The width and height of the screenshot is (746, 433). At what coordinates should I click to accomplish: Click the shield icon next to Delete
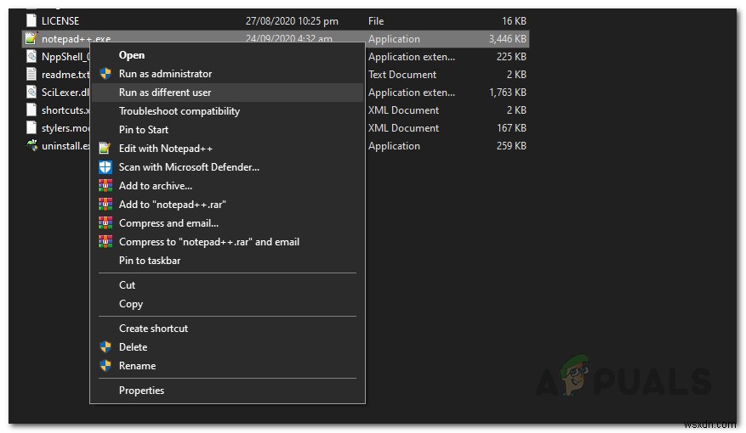[x=105, y=347]
